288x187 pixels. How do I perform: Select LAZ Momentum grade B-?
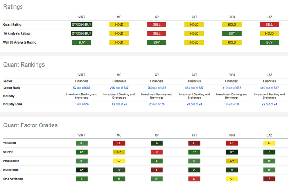269,170
